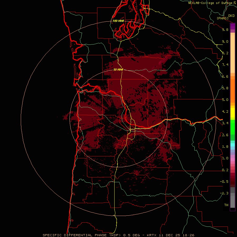Pick the yellow color bar segment

(233, 113)
